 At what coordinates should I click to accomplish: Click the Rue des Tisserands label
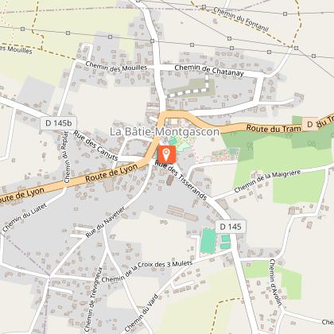click(x=181, y=181)
